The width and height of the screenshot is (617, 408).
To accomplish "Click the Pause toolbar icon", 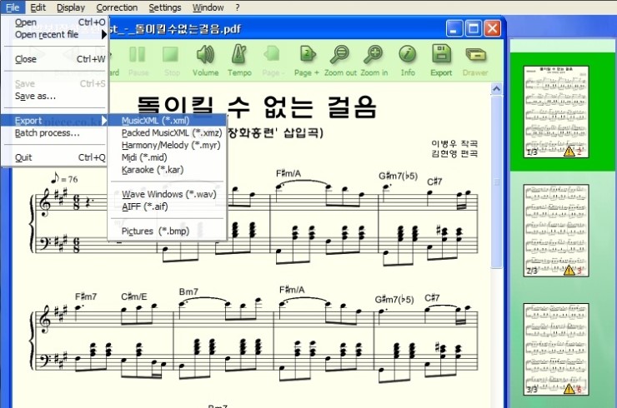I will [x=138, y=61].
